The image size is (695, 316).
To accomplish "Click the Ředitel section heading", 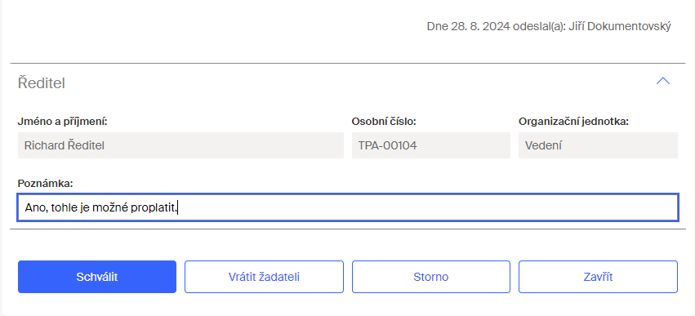I will 41,82.
